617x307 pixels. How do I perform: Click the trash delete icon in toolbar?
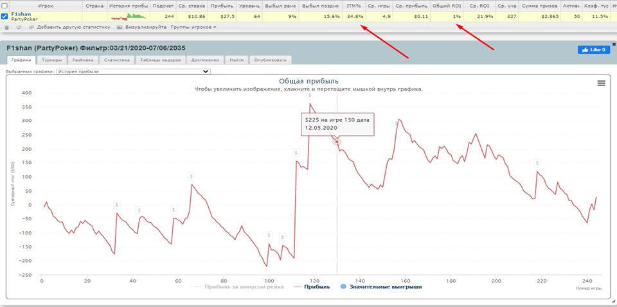[6, 28]
